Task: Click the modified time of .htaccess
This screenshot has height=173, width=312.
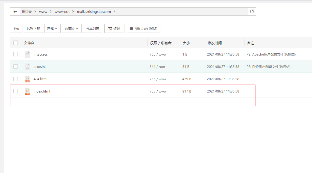Action: coord(223,54)
